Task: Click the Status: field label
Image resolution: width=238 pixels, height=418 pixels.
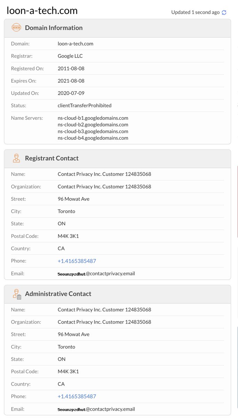Action: coord(18,105)
